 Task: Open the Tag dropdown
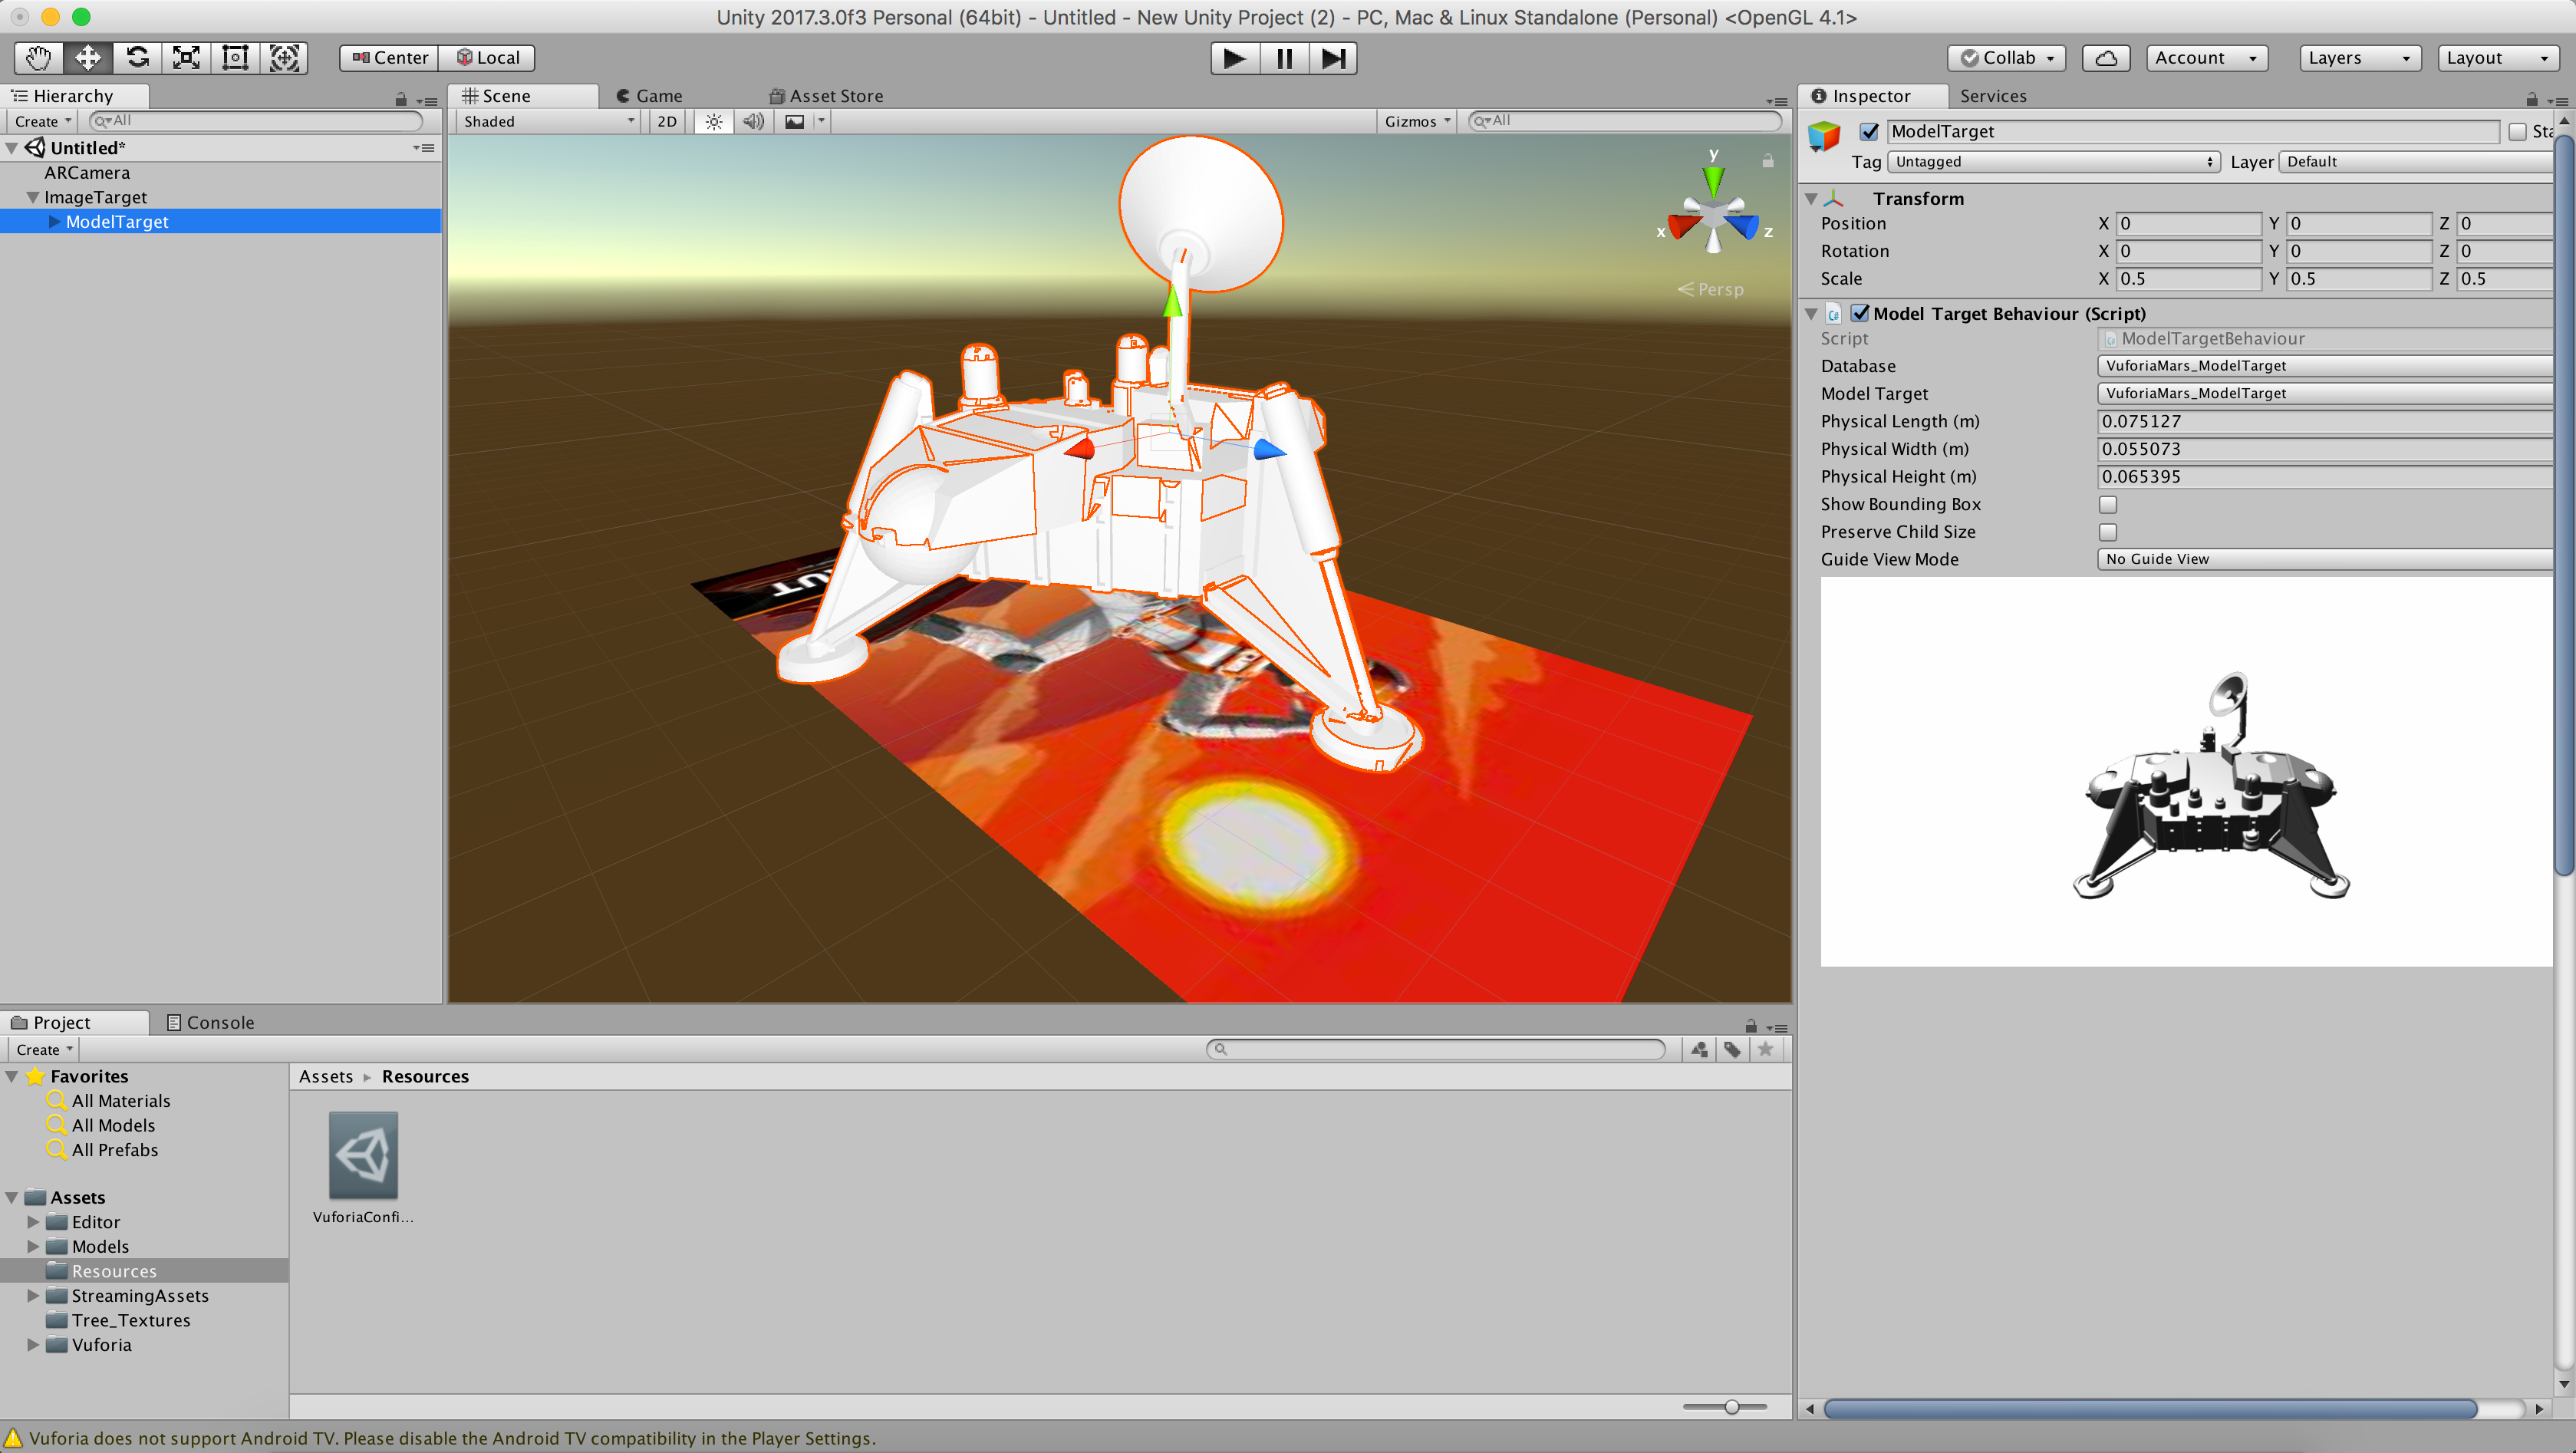2054,162
